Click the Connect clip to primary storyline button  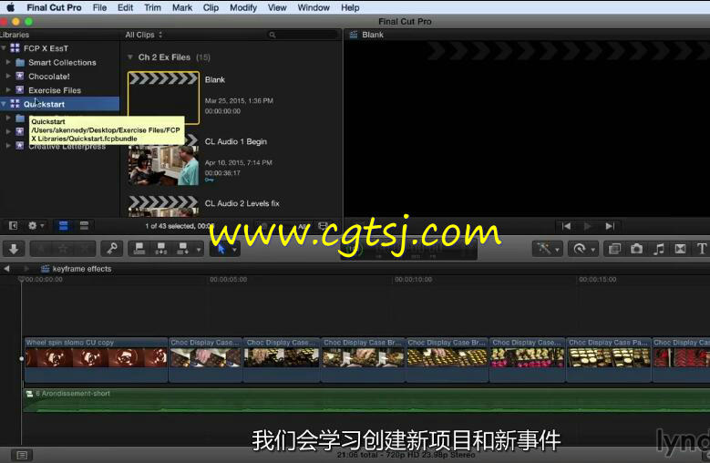coord(139,249)
